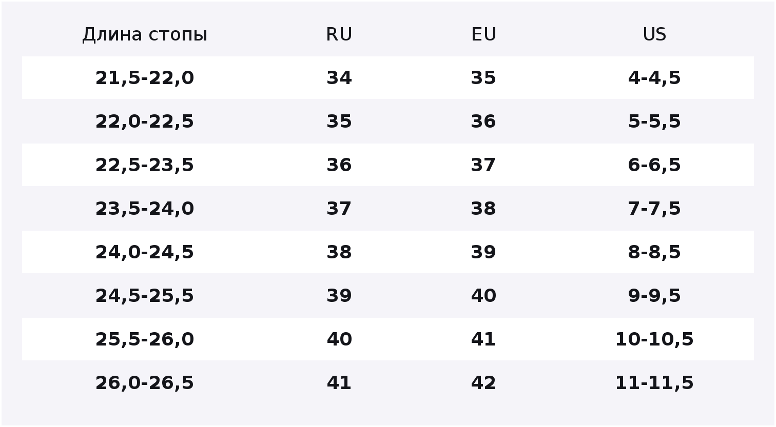Click US size 8-8,5 cell

(x=654, y=252)
